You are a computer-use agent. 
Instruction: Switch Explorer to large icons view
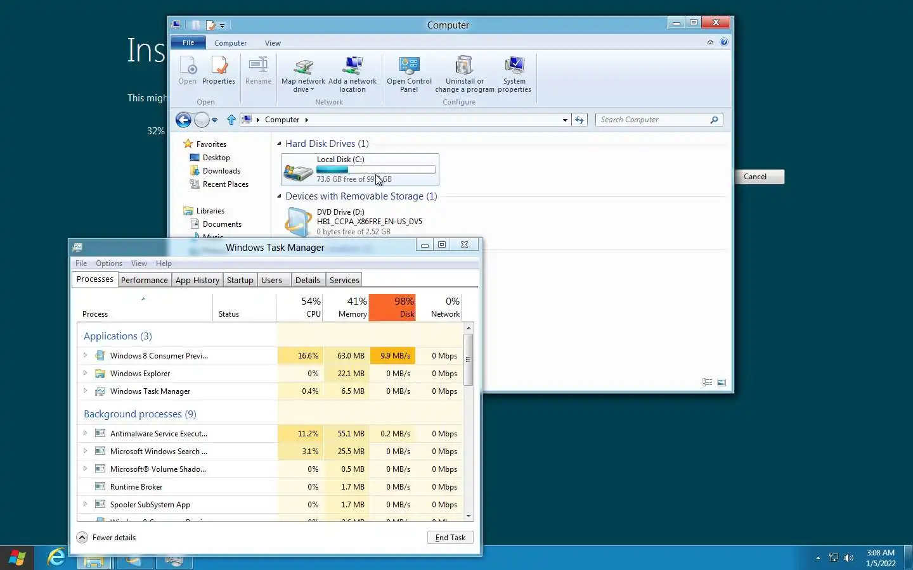pos(722,383)
